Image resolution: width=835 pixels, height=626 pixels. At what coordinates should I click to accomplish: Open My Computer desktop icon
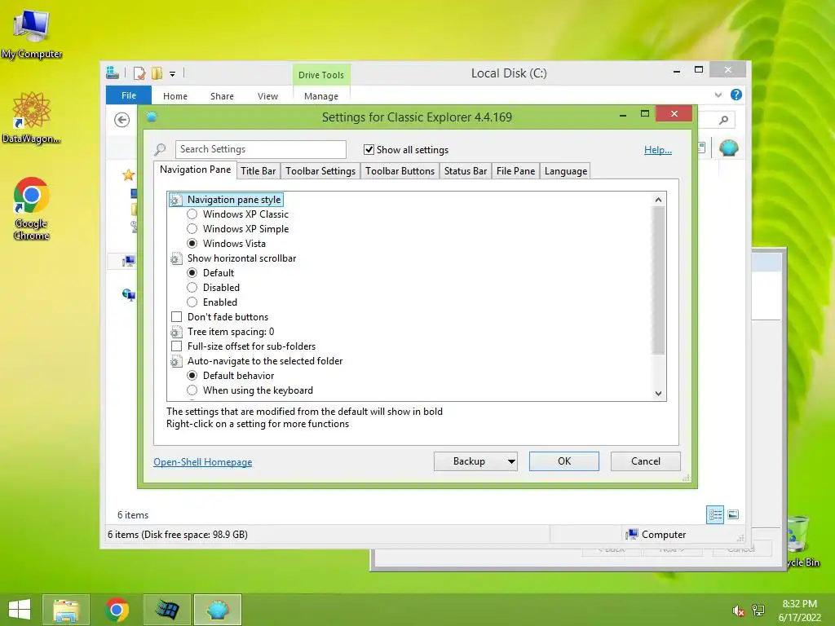click(x=32, y=33)
